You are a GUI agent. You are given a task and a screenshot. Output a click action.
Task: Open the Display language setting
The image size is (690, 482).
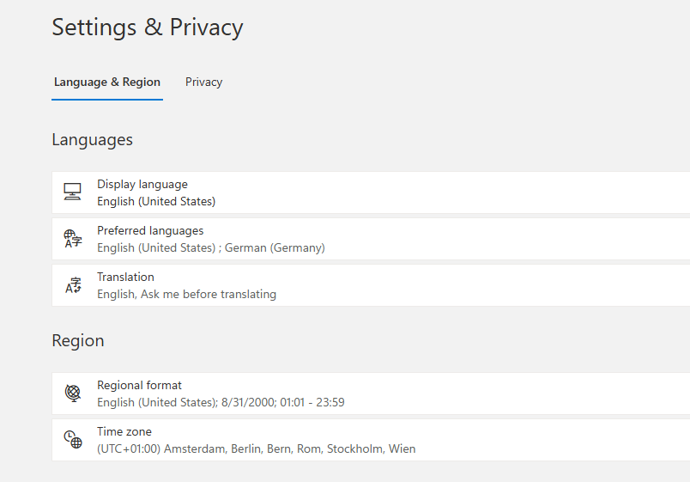[x=371, y=192]
